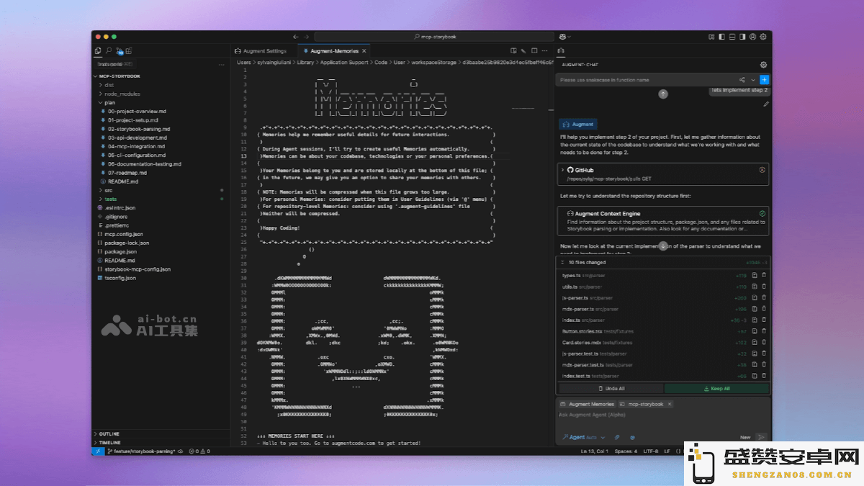Send message with the arrow button

click(x=762, y=437)
